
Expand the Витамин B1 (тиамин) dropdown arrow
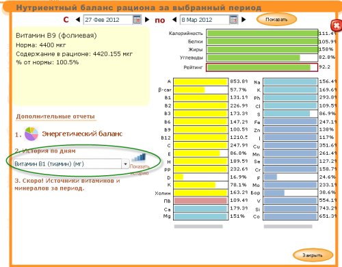tap(125, 164)
